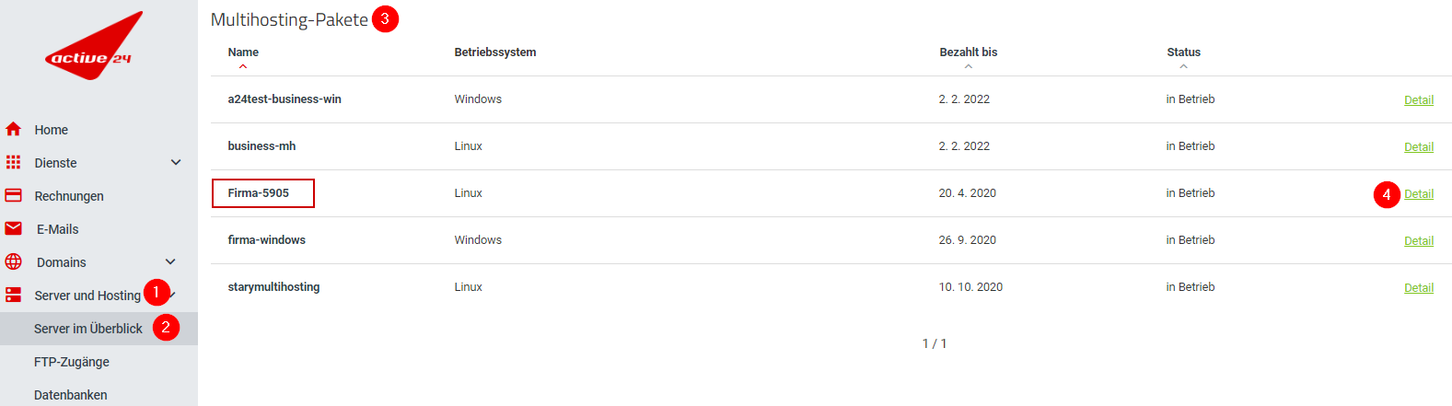The width and height of the screenshot is (1452, 406).
Task: Click the Rechnungen card icon
Action: [13, 196]
